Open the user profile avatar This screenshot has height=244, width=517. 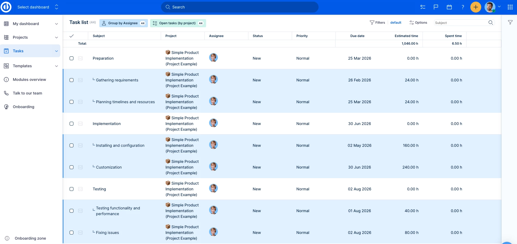(x=490, y=7)
